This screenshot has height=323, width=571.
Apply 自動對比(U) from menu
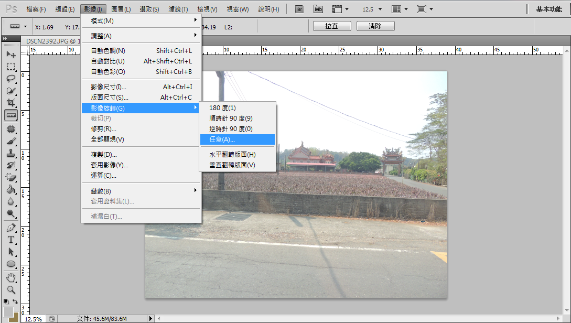[141, 61]
